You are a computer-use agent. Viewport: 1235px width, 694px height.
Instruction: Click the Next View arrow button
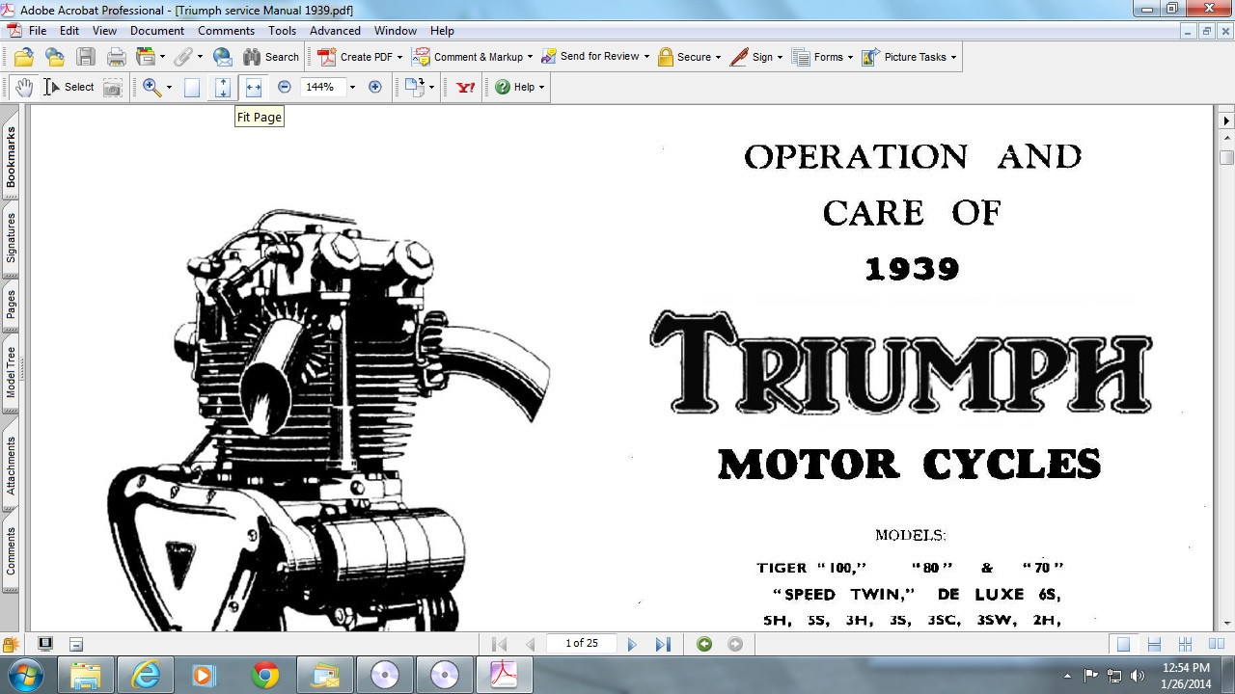[735, 644]
